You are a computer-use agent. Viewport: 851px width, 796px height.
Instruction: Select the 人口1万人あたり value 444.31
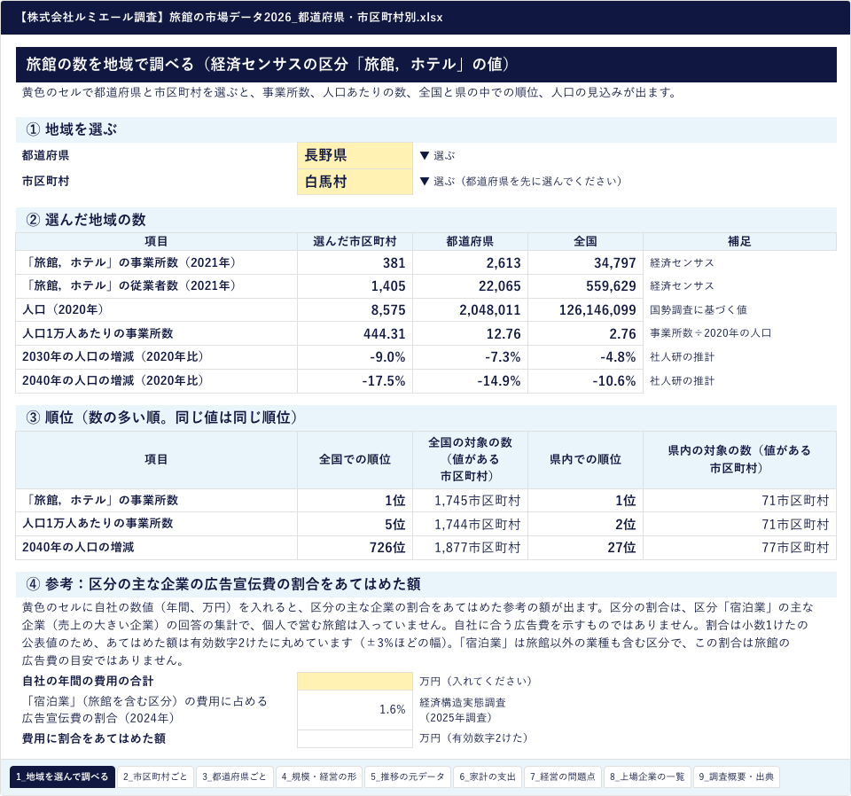pyautogui.click(x=355, y=333)
